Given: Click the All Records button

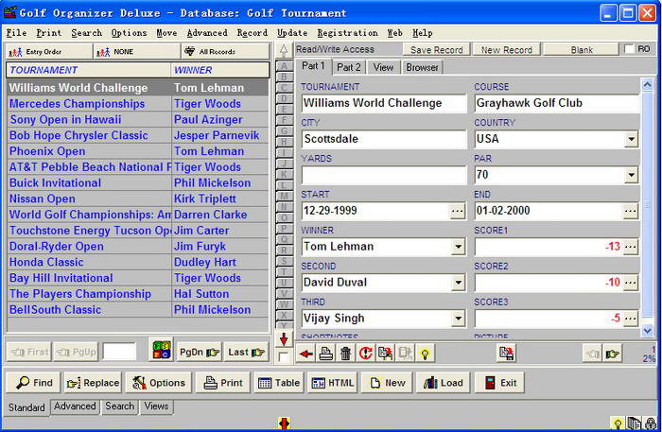Looking at the screenshot, I should 225,52.
